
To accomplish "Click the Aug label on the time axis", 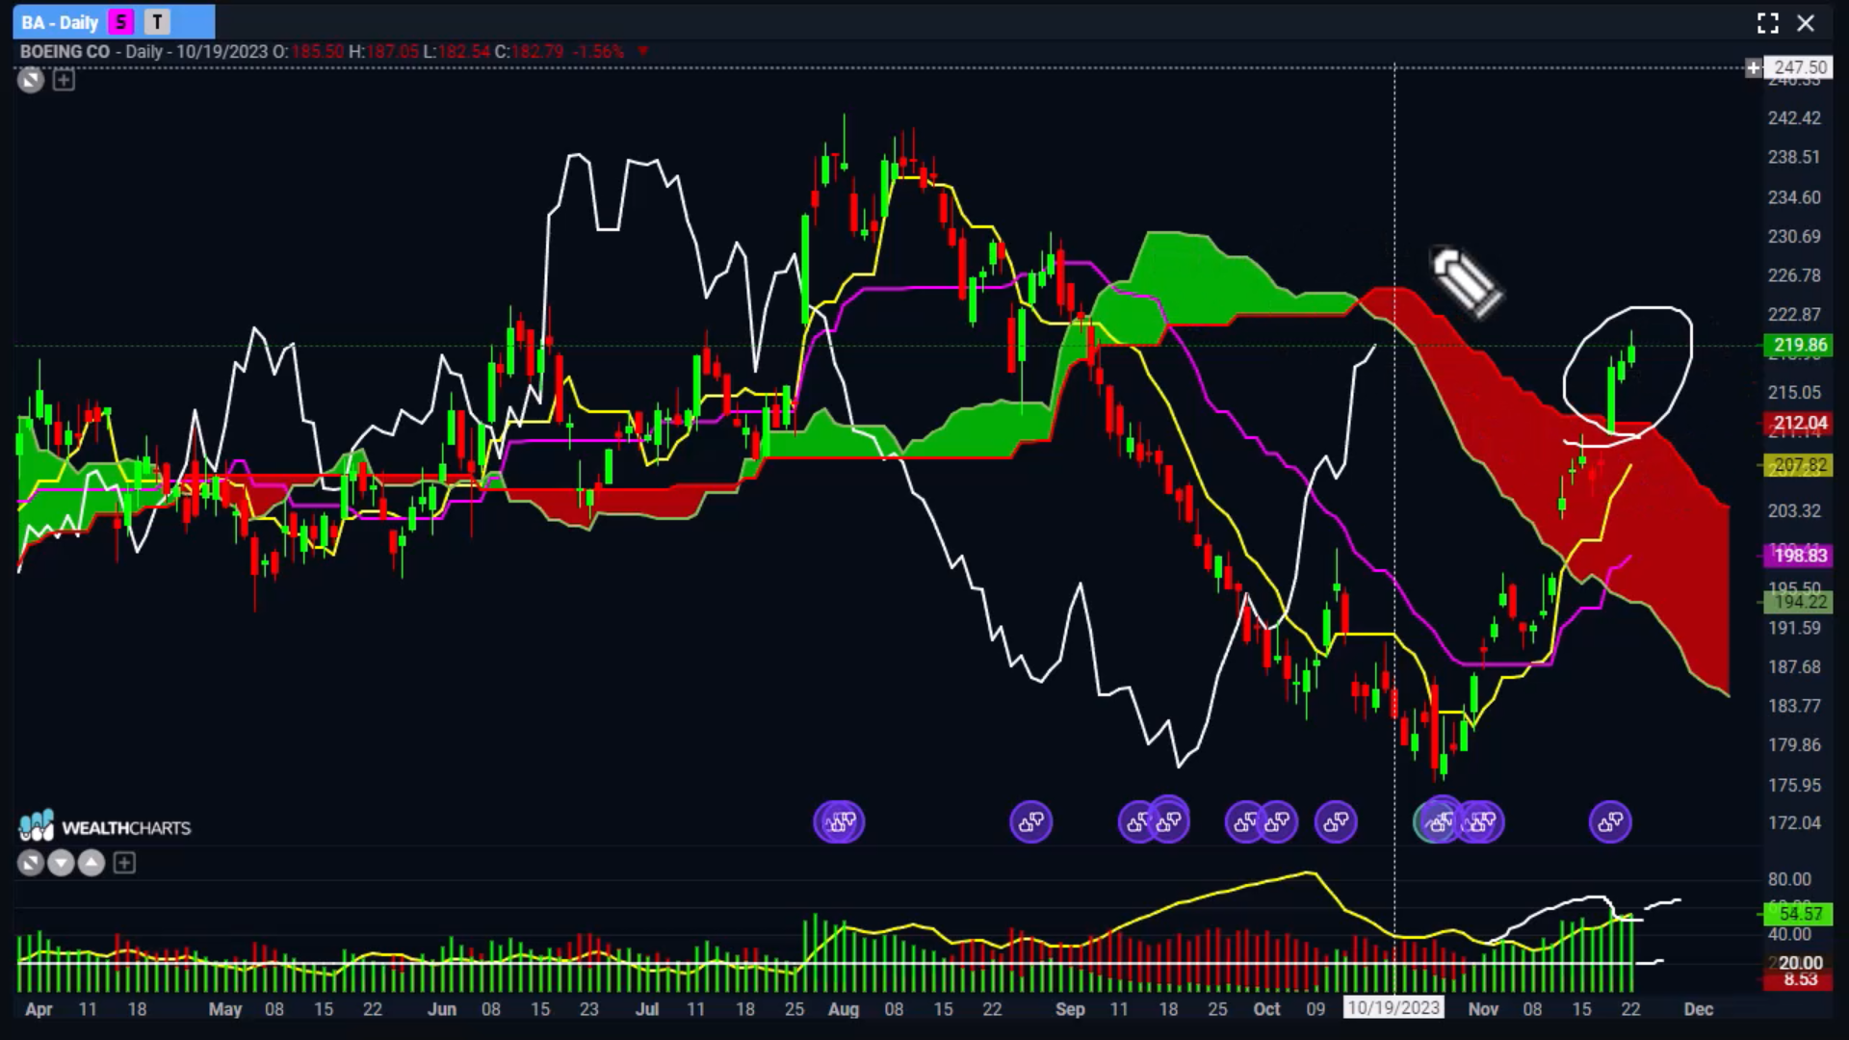I will [843, 1009].
